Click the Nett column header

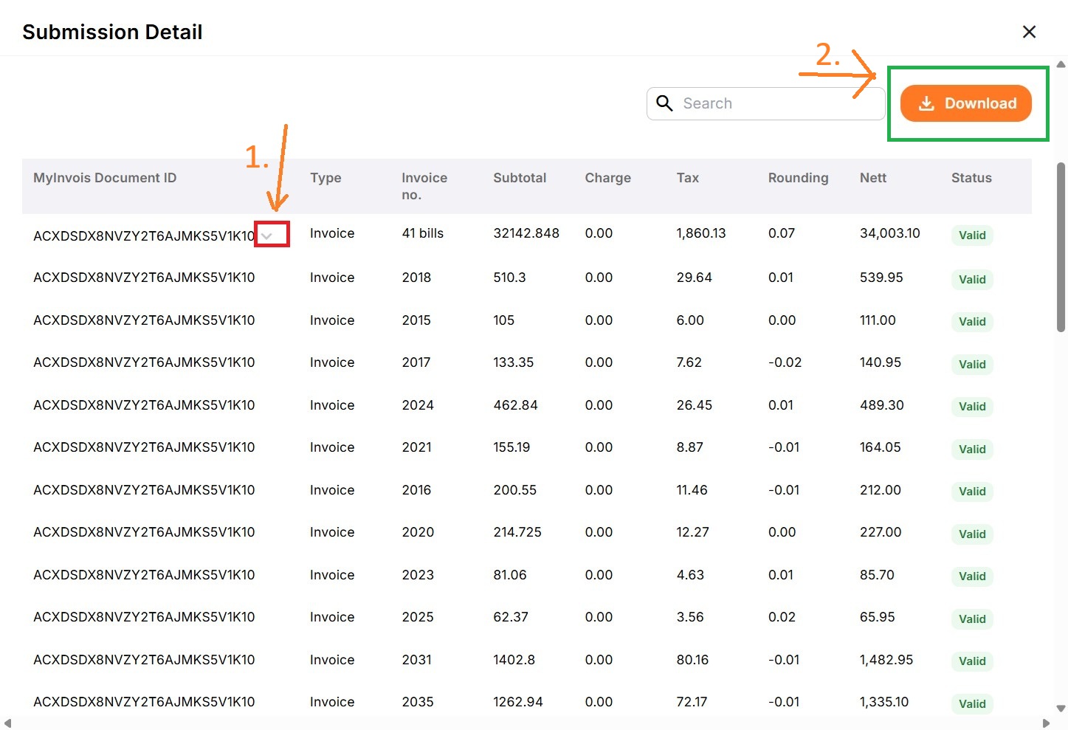[872, 178]
